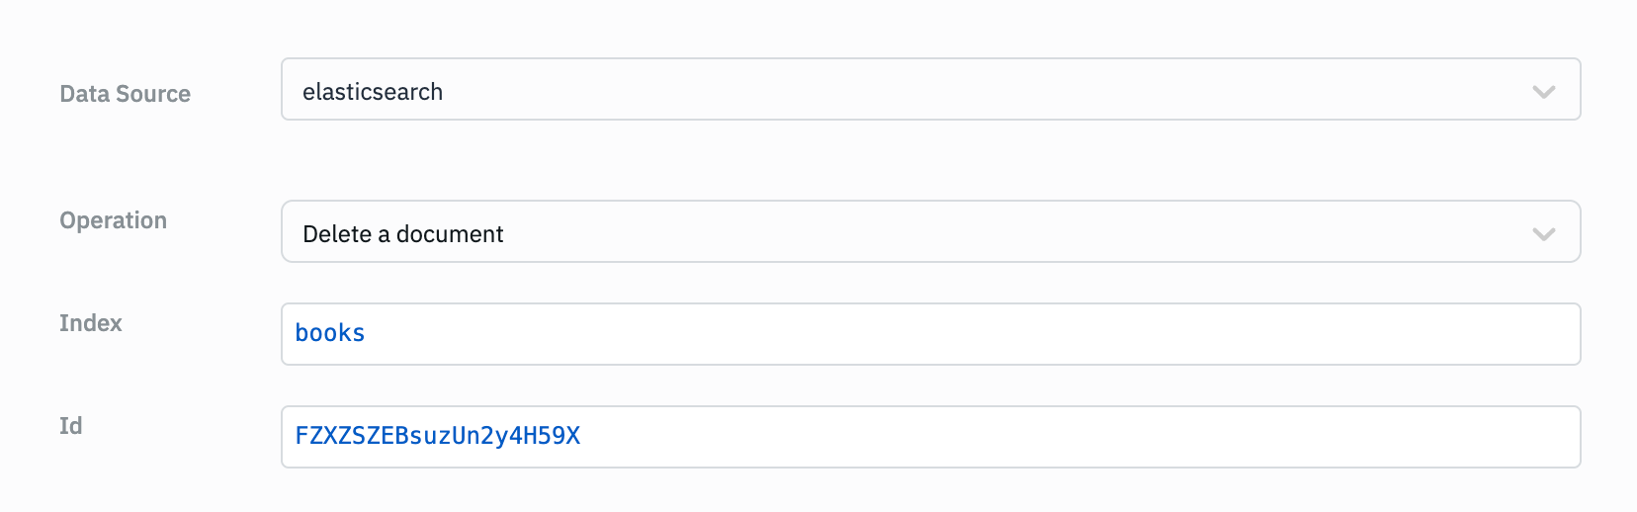Expand the Operation dropdown arrow
Screen dimensions: 1637x512
pos(1543,234)
